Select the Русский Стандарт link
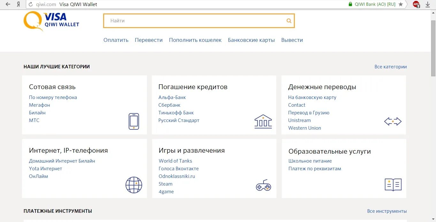The height and width of the screenshot is (222, 436). tap(179, 120)
